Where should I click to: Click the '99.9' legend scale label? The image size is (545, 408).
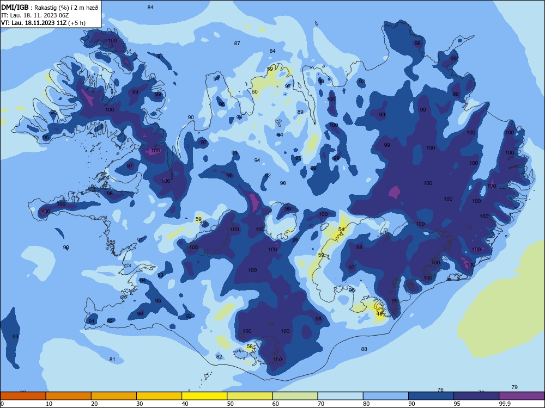point(505,404)
